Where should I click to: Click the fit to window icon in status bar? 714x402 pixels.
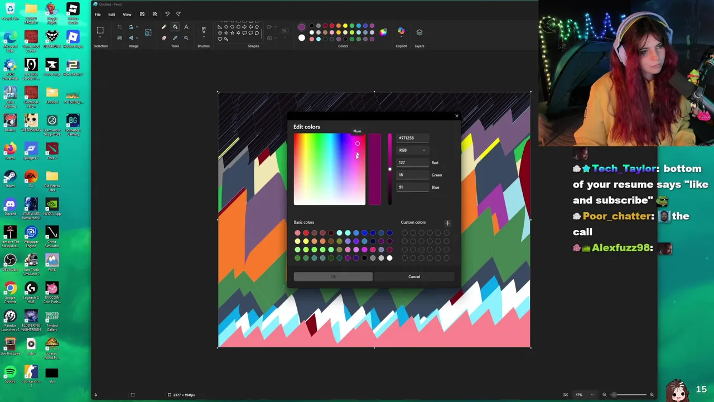click(x=566, y=395)
